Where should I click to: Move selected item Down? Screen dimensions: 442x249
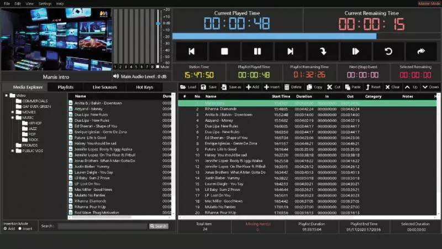(431, 87)
